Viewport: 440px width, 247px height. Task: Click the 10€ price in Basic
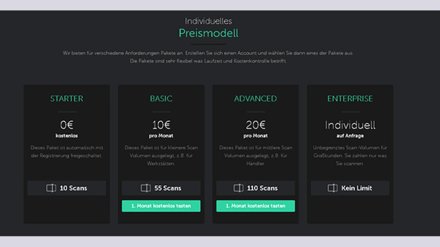[x=161, y=125]
